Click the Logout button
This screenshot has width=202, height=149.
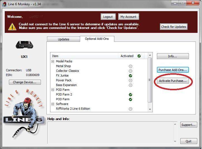coord(108,17)
